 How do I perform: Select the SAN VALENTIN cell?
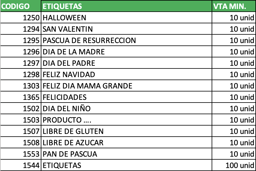[x=127, y=29]
